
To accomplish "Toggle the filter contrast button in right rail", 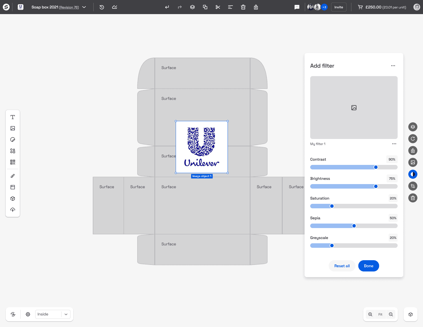I will (x=413, y=174).
